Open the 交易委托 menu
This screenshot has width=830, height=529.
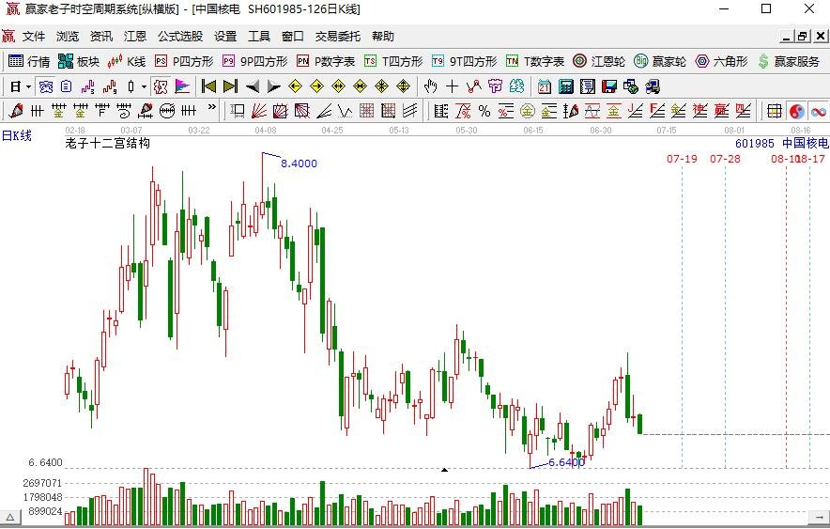point(338,37)
